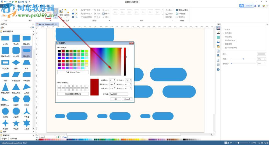Click the settings gear icon at top right

[259, 6]
